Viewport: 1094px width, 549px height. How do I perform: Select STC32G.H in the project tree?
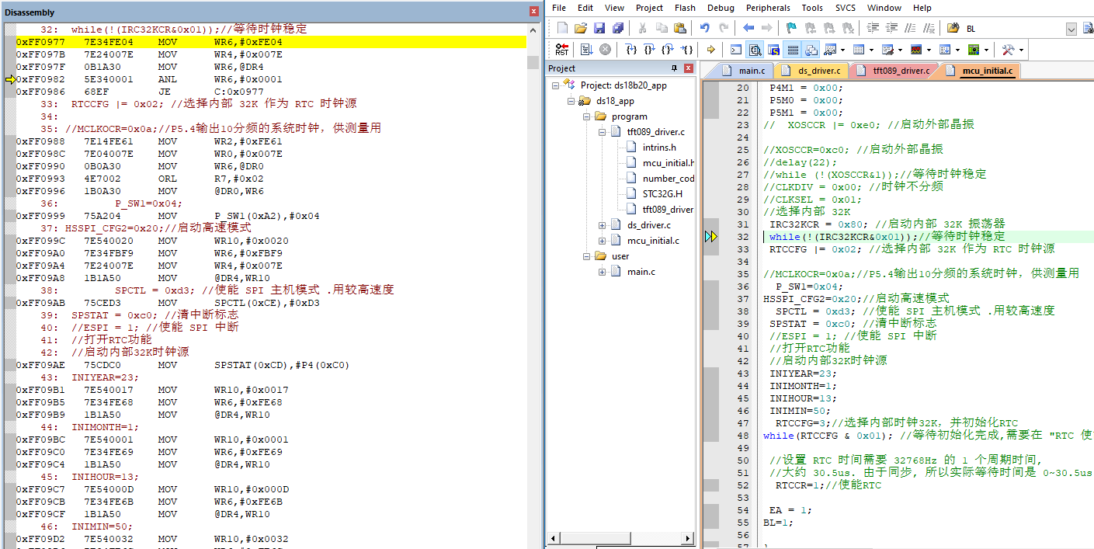click(x=662, y=194)
